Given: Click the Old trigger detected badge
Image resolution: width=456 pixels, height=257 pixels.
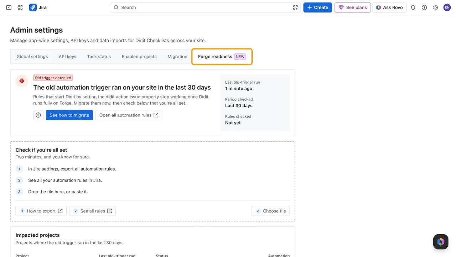Looking at the screenshot, I should (53, 78).
